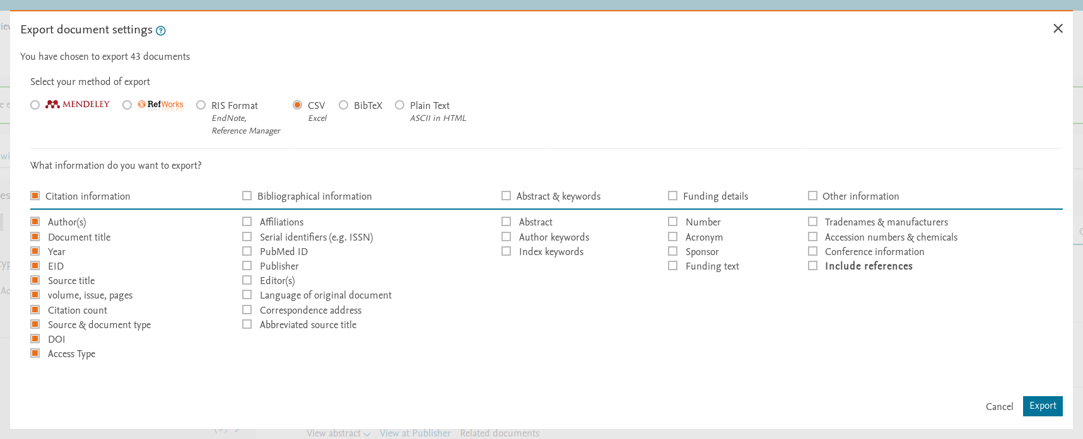
Task: Enable Author keywords export
Action: 506,237
